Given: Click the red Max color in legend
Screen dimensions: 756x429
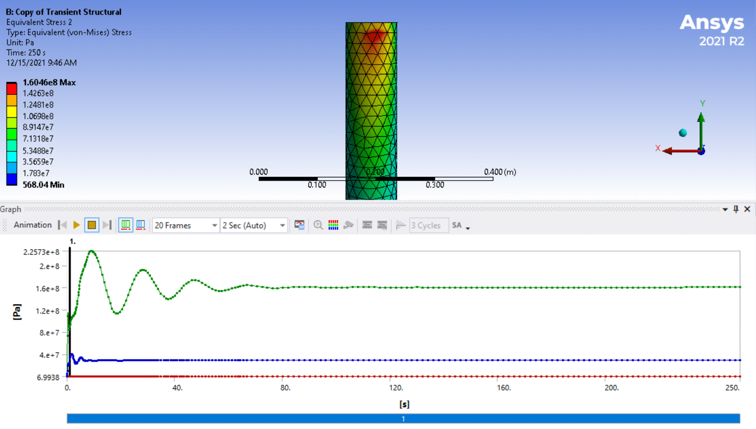Looking at the screenshot, I should [11, 87].
